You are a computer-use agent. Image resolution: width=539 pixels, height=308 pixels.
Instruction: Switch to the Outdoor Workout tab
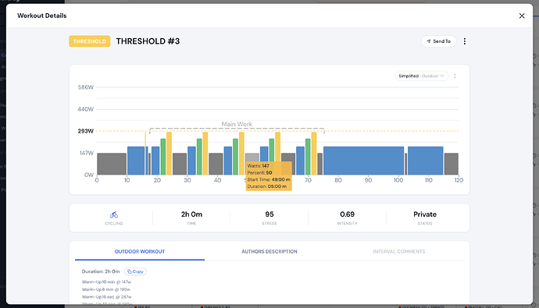point(140,251)
